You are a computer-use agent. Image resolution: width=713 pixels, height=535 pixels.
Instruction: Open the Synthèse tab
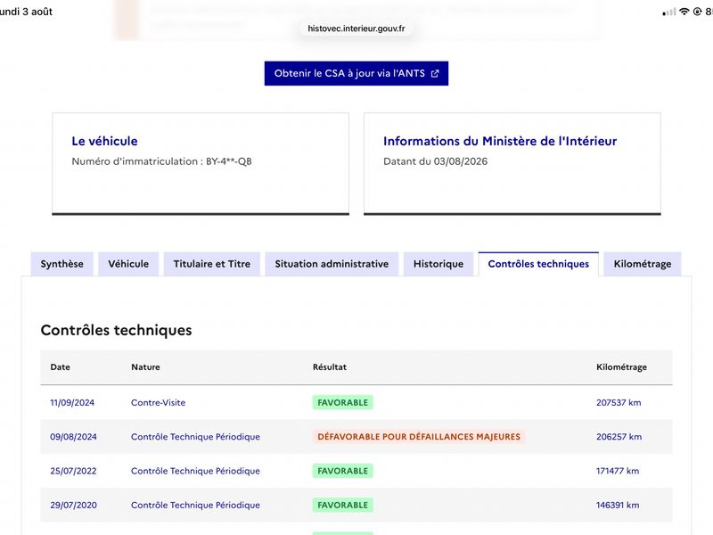61,264
